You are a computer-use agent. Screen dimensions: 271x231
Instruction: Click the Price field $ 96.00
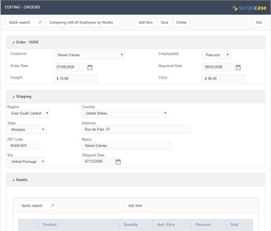coord(224,79)
